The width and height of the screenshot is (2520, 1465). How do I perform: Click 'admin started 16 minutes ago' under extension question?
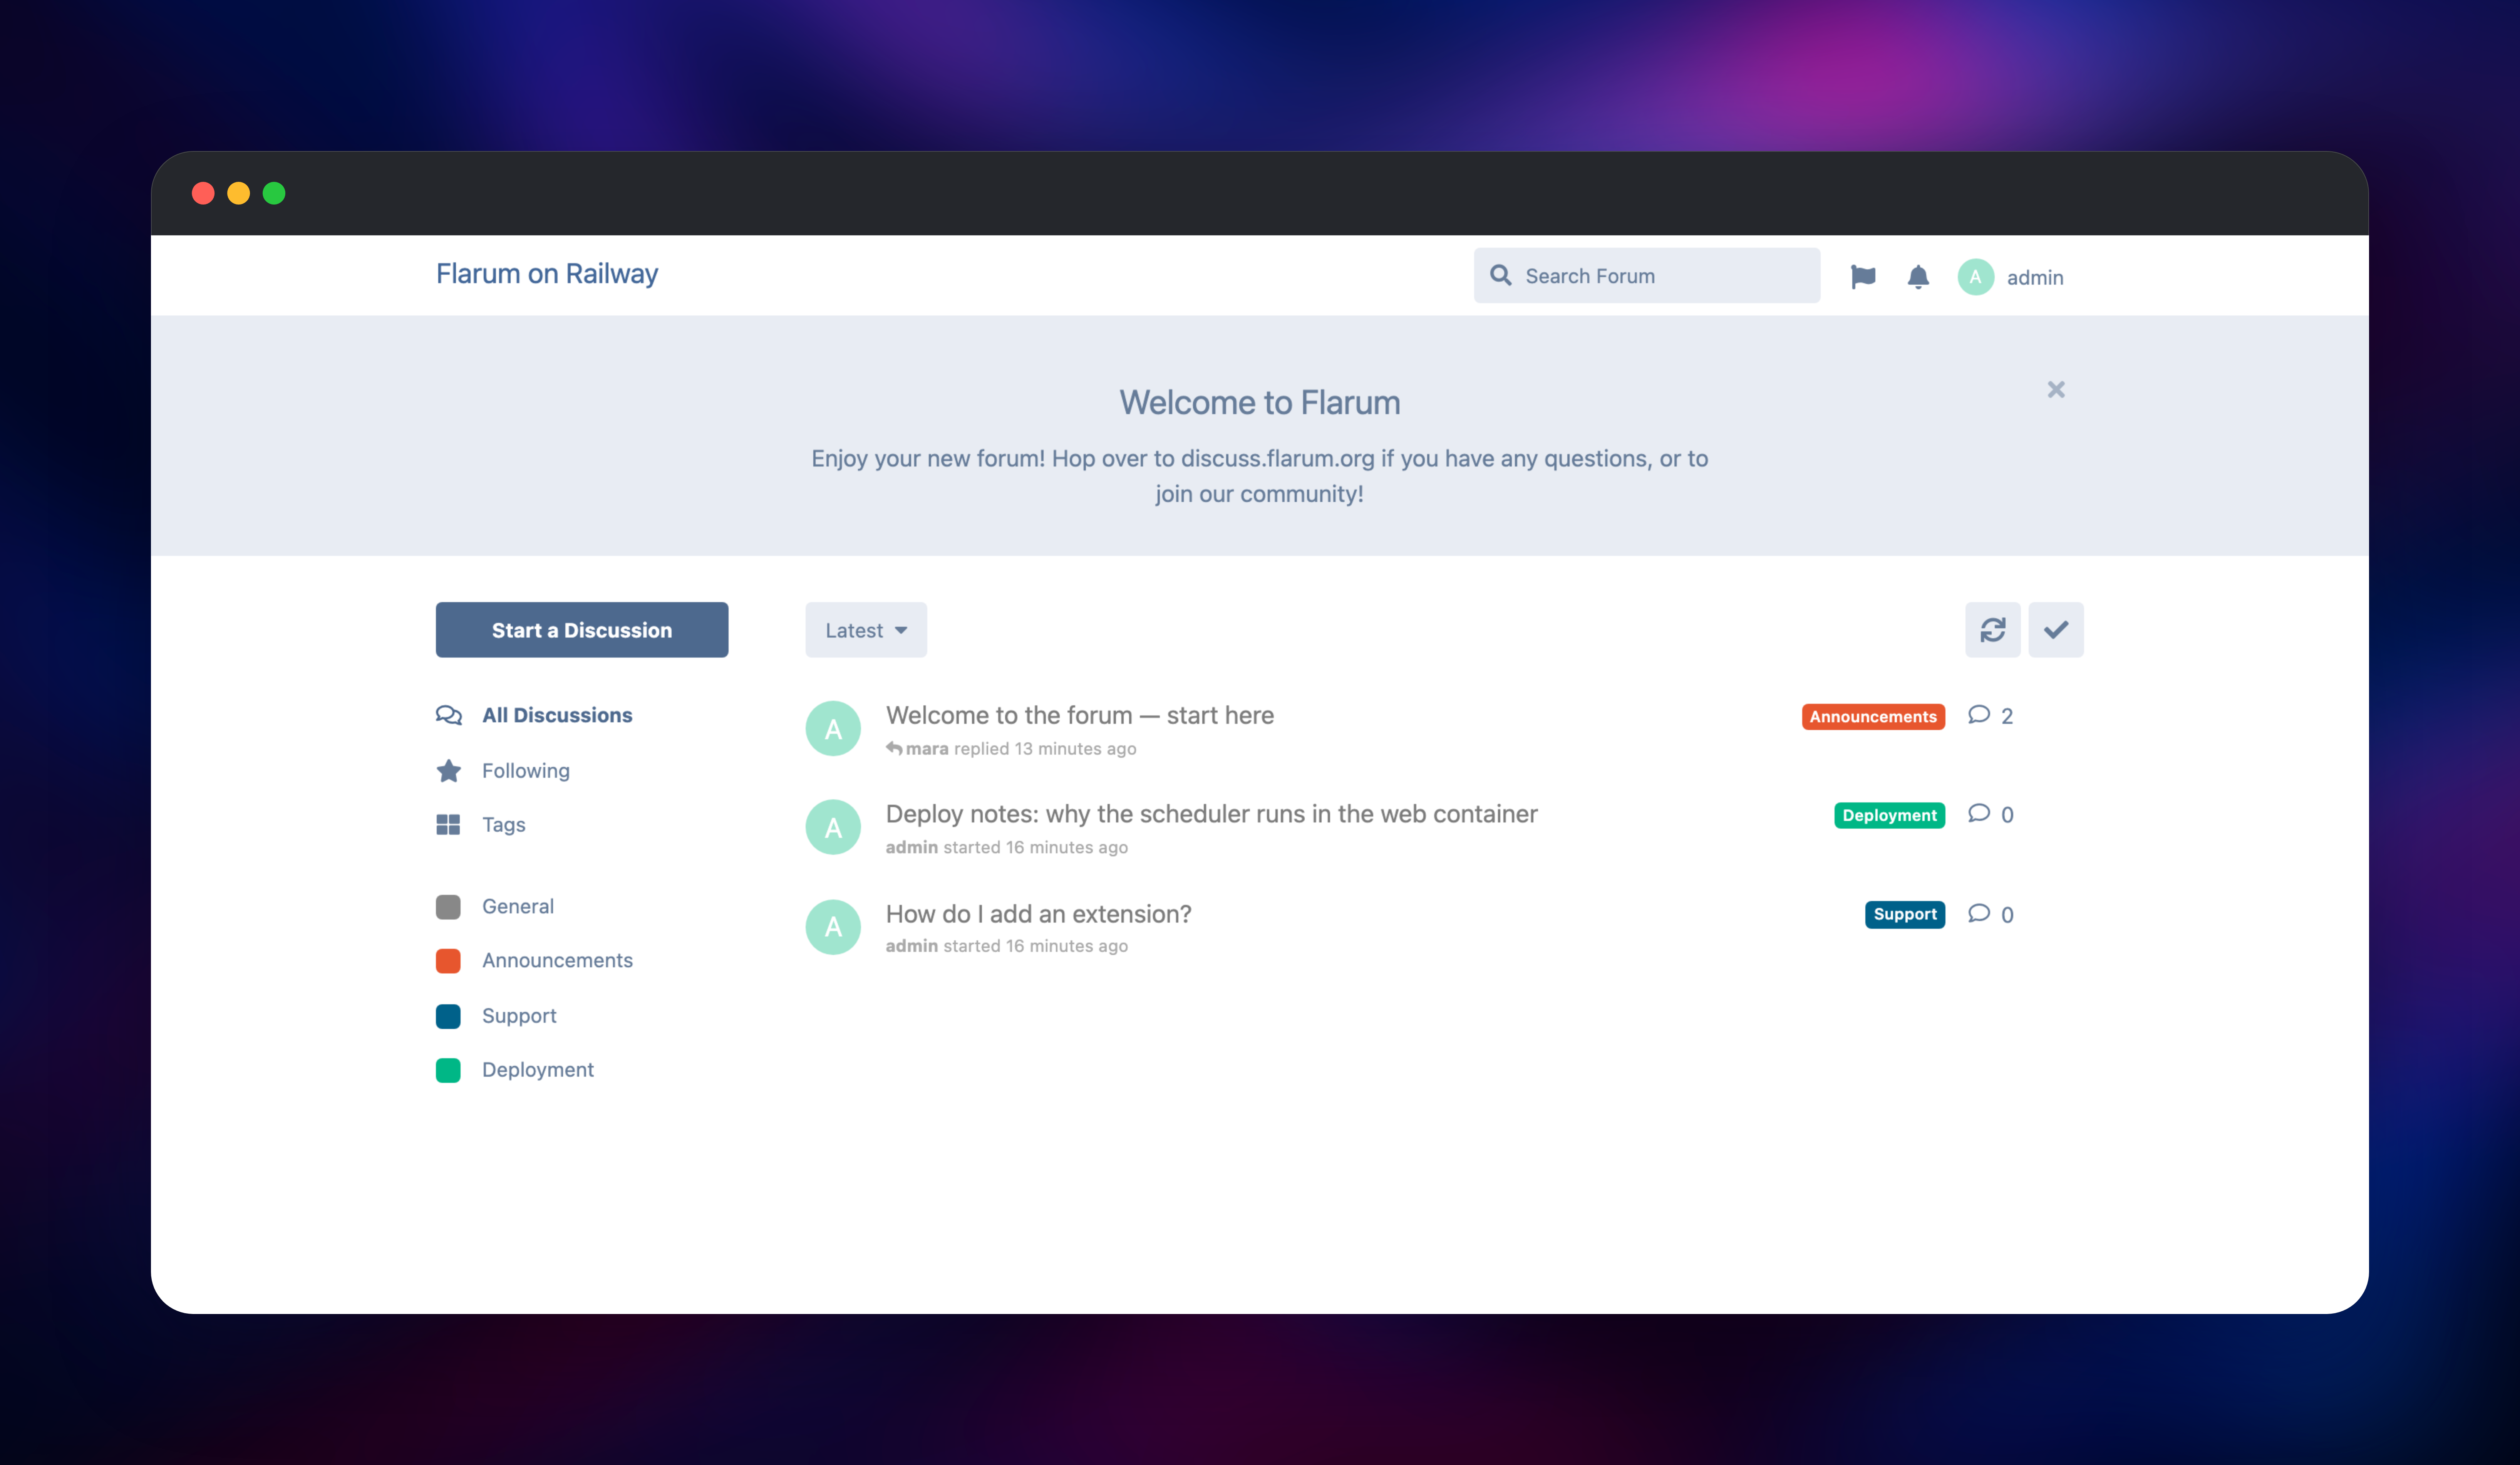point(1007,946)
